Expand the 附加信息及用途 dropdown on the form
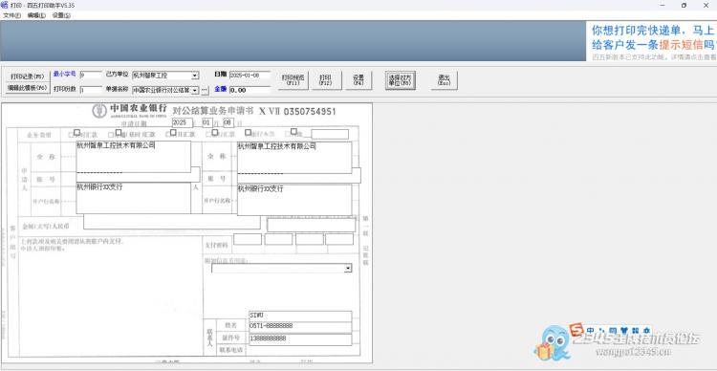The height and width of the screenshot is (371, 717). [x=348, y=269]
